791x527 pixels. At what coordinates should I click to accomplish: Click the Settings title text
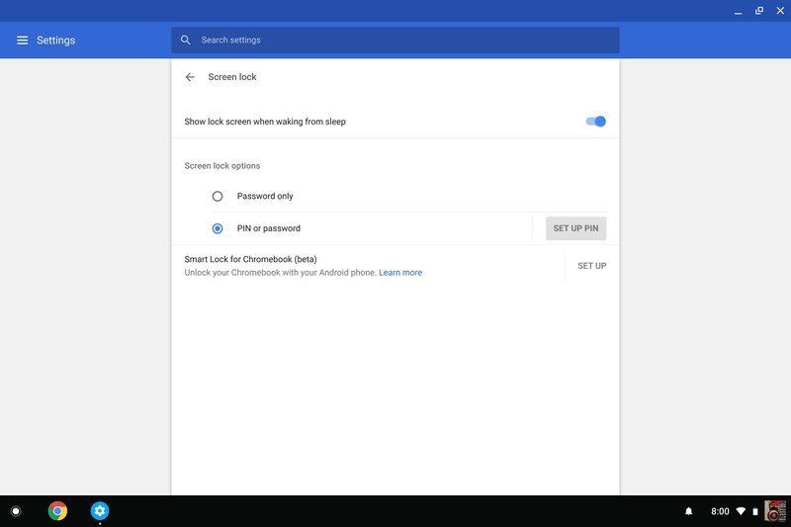pos(56,41)
